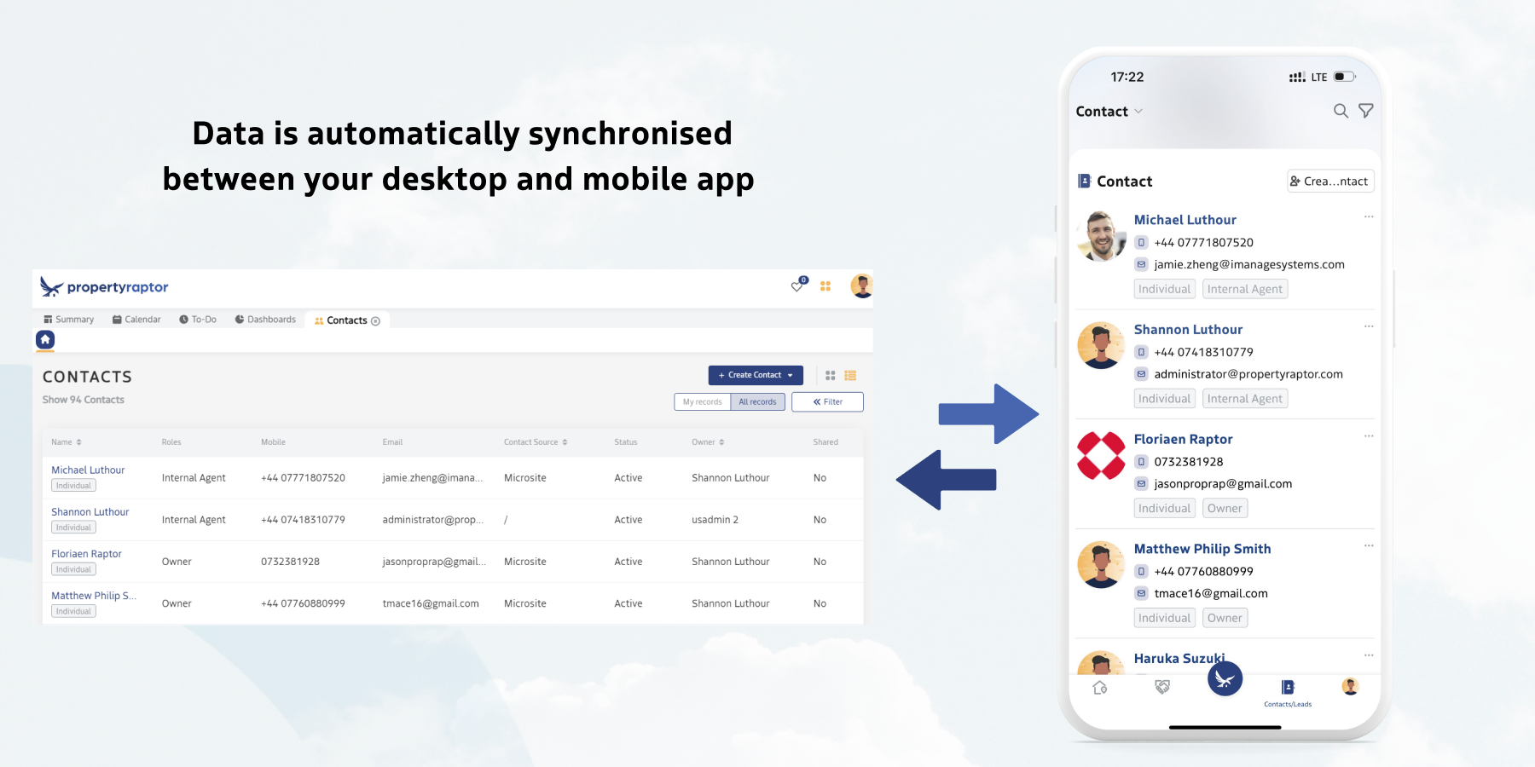1535x767 pixels.
Task: Tap Michael Luthour's profile photo
Action: pyautogui.click(x=1101, y=236)
